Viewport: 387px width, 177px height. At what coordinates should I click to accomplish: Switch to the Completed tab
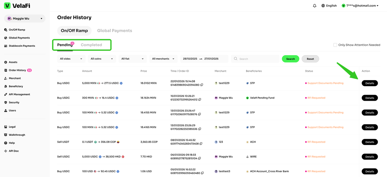91,45
